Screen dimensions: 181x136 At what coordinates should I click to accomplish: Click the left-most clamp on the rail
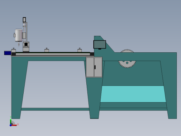click(x=14, y=50)
